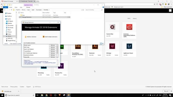Viewport: 173px width, 97px height.
Task: Open Home ribbon tab in File Explorer
Action: coord(11,7)
